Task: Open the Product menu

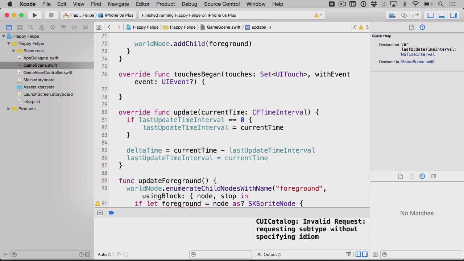Action: pos(166,4)
